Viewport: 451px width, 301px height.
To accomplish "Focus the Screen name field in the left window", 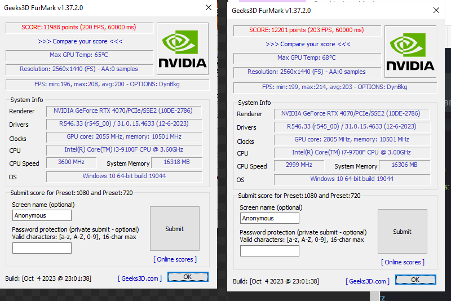I will coord(42,215).
